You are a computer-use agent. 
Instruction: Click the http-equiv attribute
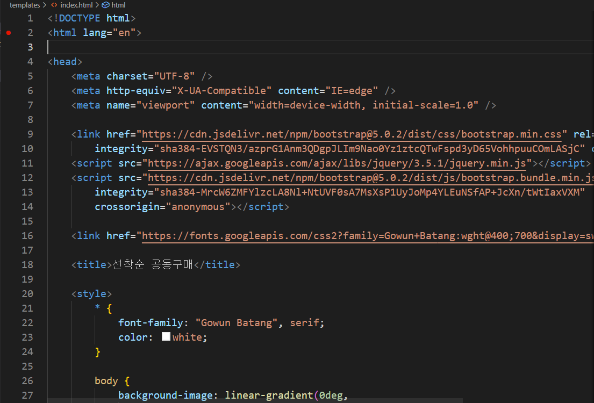click(136, 91)
